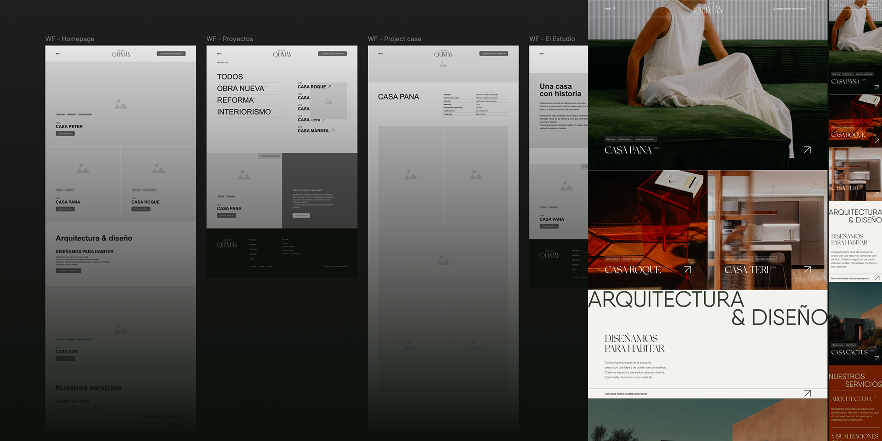This screenshot has width=882, height=441.
Task: Click the Estudio Quintás logo in desktop mockup header
Action: click(x=708, y=8)
